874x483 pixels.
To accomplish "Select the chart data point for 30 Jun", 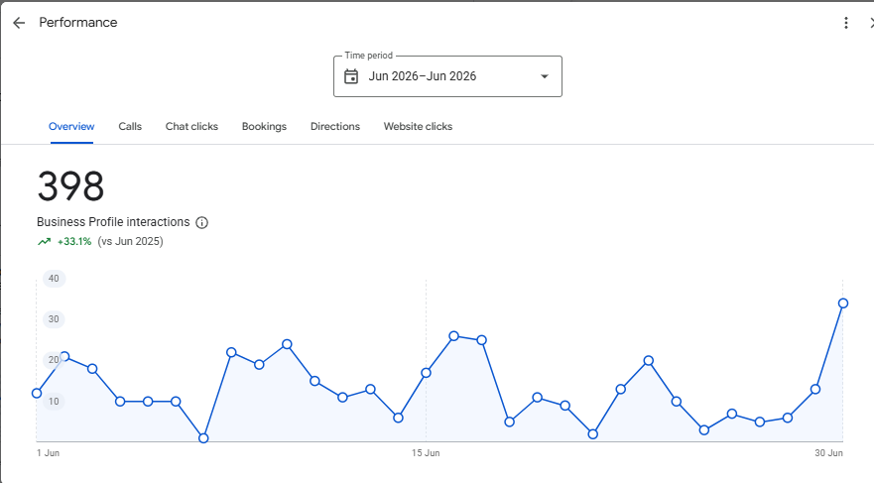I will [843, 303].
